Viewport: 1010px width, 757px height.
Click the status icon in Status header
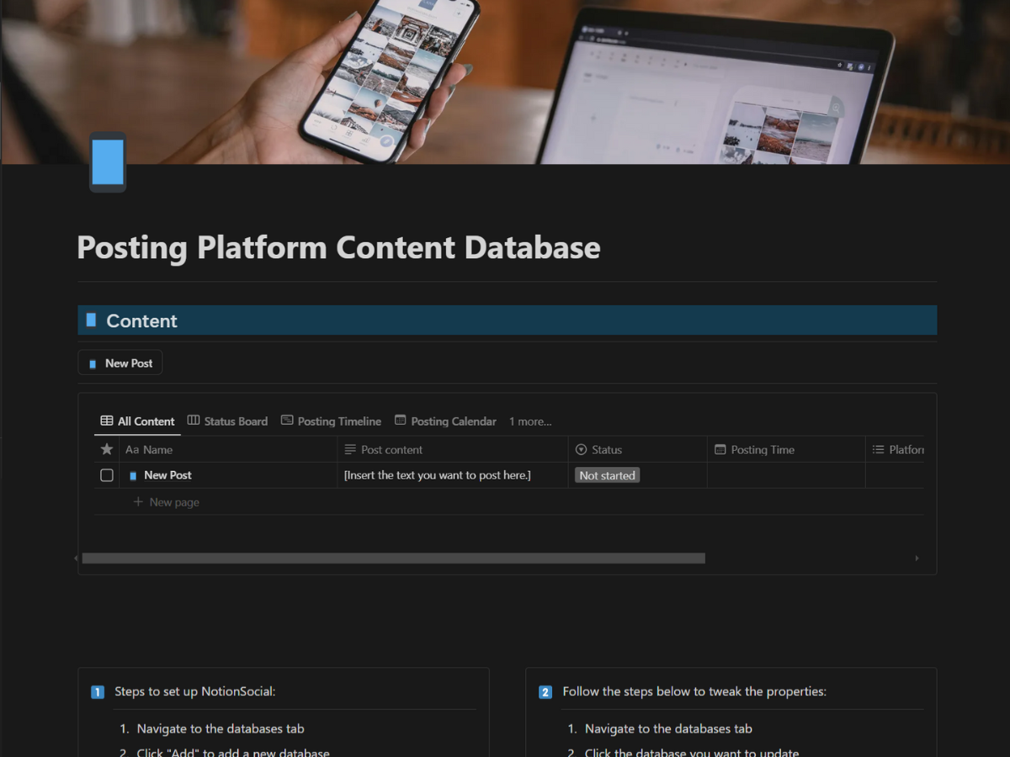581,450
